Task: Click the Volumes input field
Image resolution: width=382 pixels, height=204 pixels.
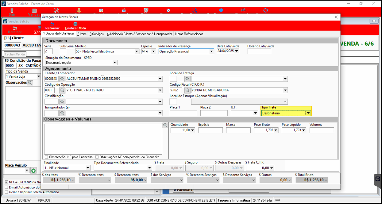Action: (322, 130)
